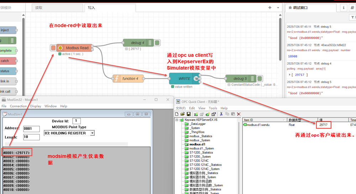356x194 pixels.
Task: Select the debug 4 node
Action: coord(138,43)
